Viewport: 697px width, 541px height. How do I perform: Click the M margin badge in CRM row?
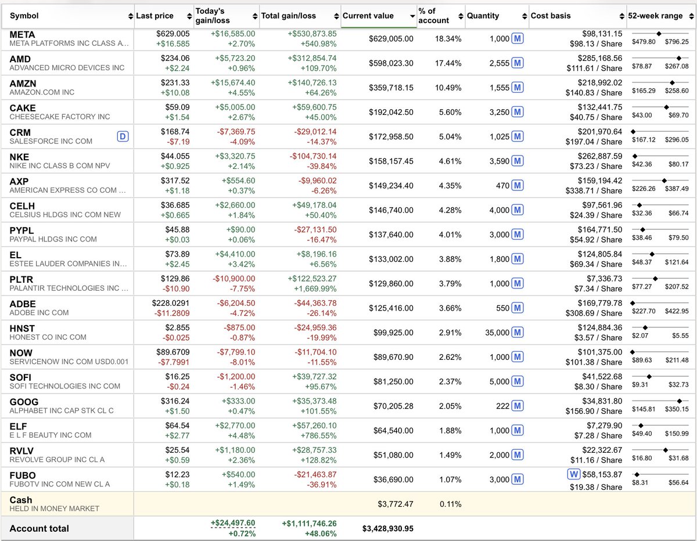pos(518,137)
